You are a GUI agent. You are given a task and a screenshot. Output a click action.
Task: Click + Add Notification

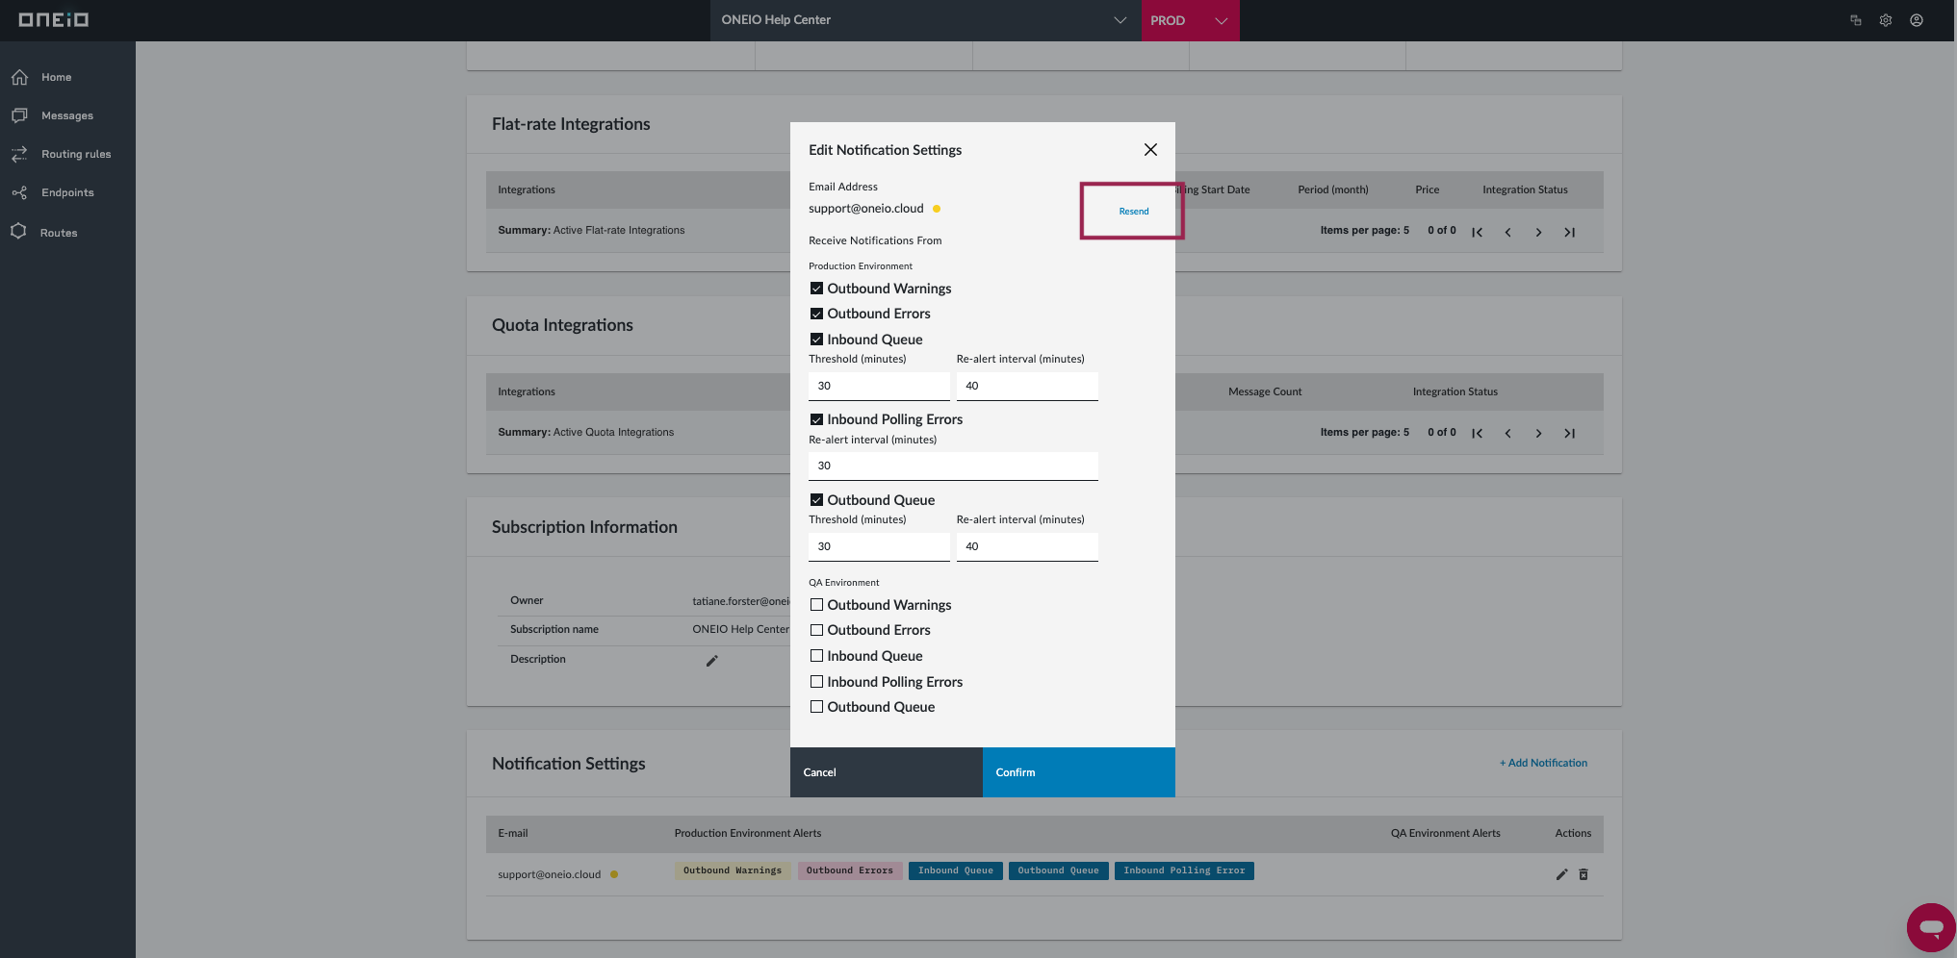[x=1543, y=763]
